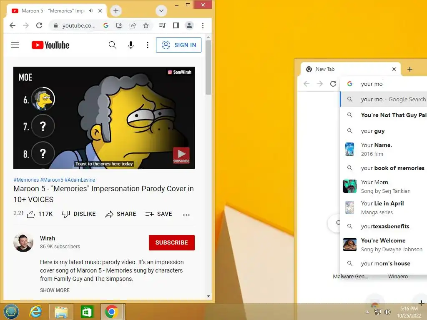Image resolution: width=427 pixels, height=320 pixels.
Task: Open the side panel icon in Chrome toolbar
Action: click(176, 25)
